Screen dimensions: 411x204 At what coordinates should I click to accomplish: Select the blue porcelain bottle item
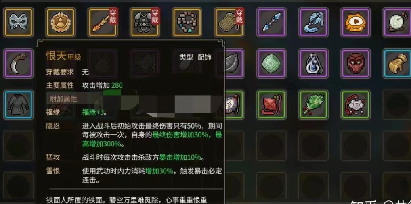(313, 64)
